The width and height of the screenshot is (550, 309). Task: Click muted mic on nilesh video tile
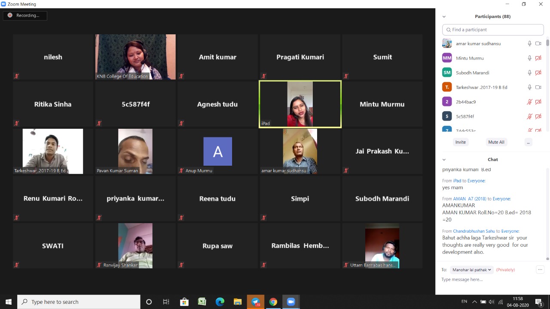tap(17, 76)
